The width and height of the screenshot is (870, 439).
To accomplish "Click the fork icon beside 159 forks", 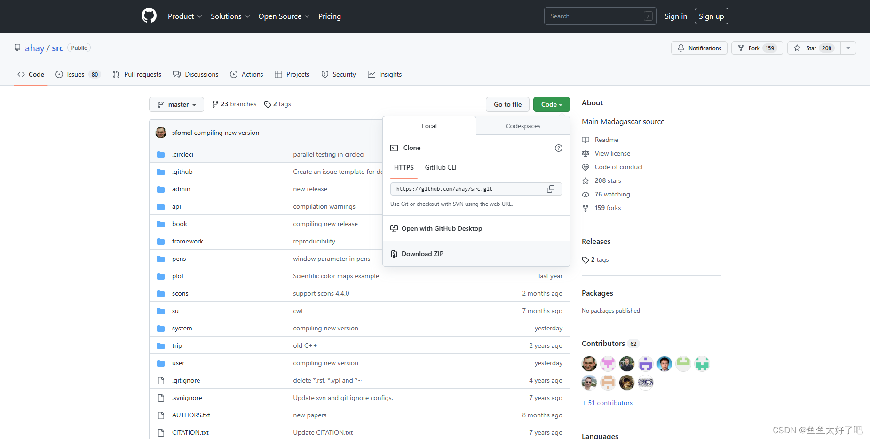I will coord(585,208).
